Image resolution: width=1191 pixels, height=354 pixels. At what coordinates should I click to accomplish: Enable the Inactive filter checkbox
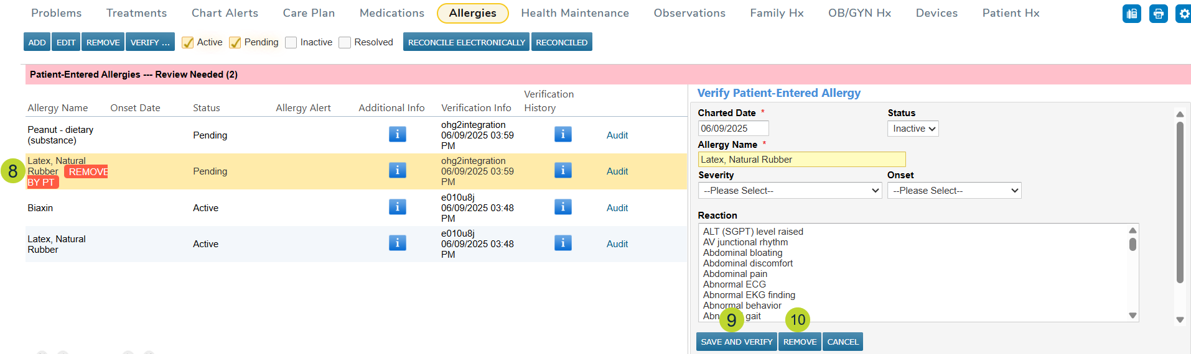291,42
